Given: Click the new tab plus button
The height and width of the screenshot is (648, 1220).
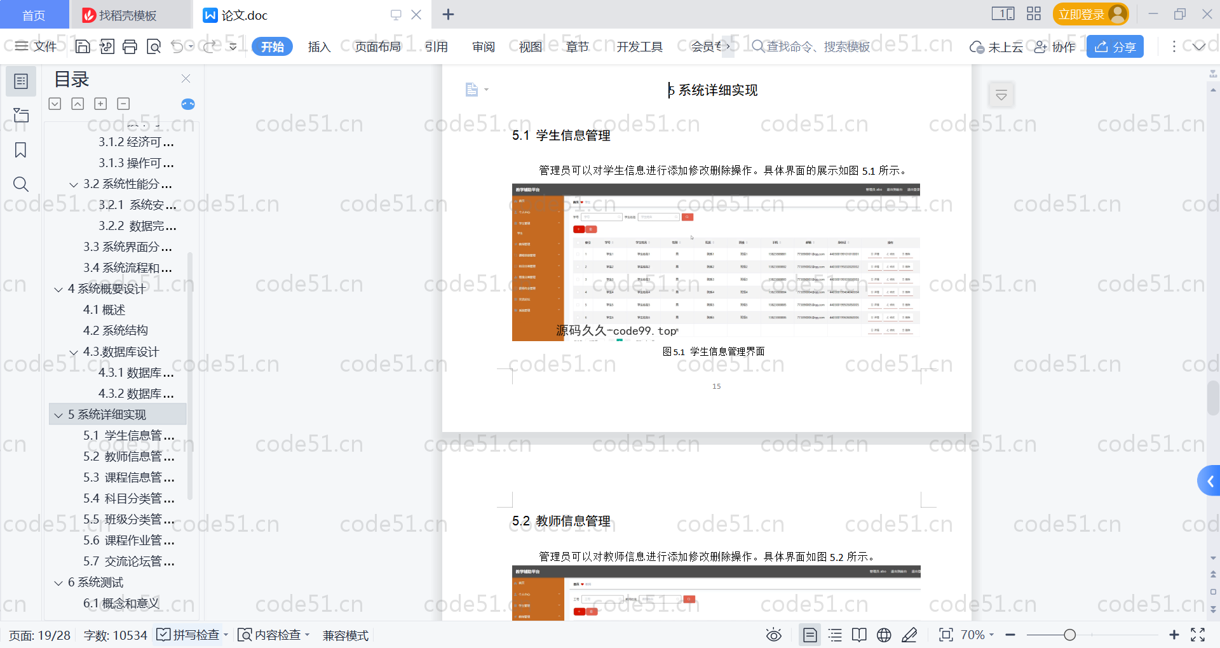Looking at the screenshot, I should pos(448,14).
